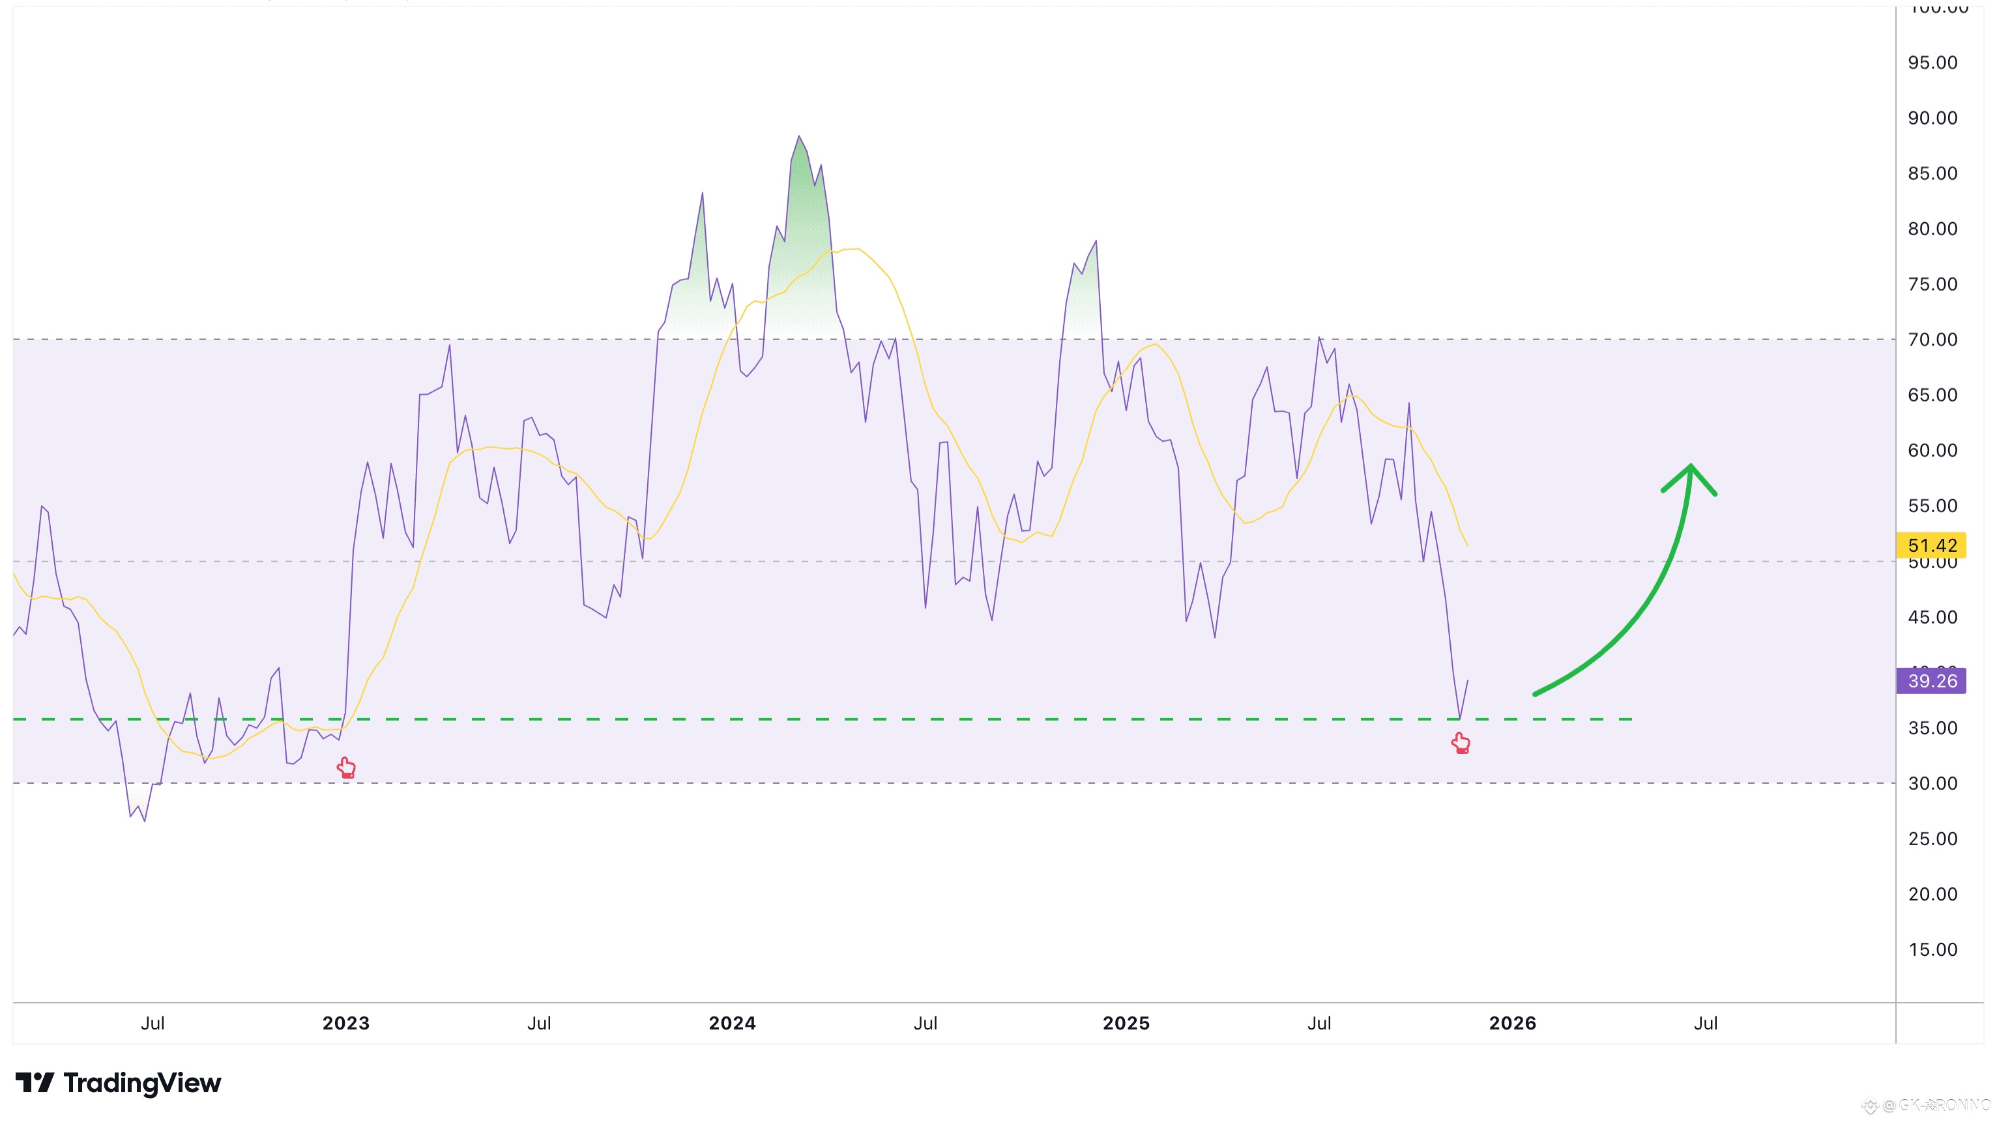The height and width of the screenshot is (1122, 1997).
Task: Click the TradingView wordmark text
Action: tap(143, 1082)
